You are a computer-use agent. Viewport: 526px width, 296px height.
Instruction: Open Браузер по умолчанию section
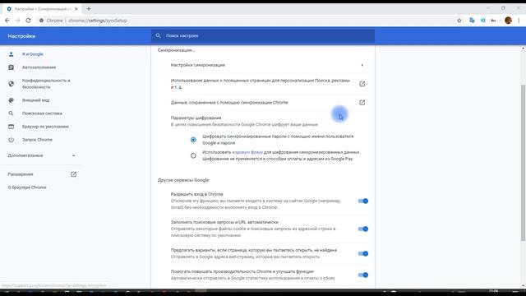[x=45, y=127]
